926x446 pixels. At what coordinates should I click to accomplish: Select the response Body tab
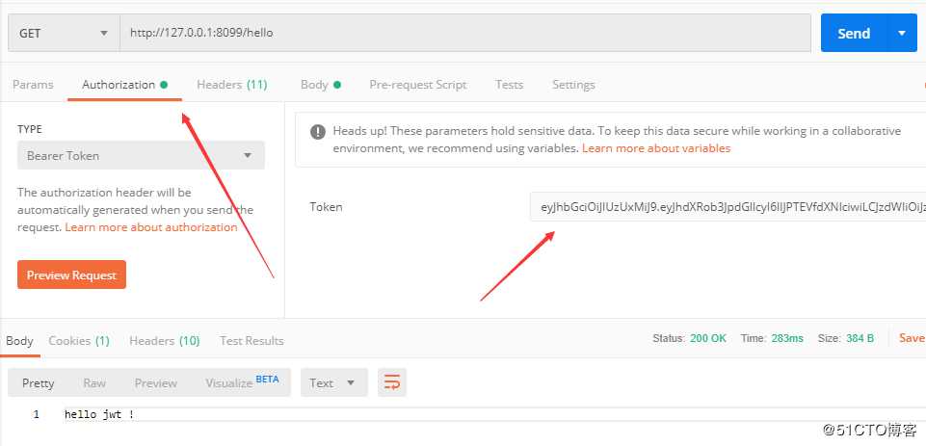19,341
